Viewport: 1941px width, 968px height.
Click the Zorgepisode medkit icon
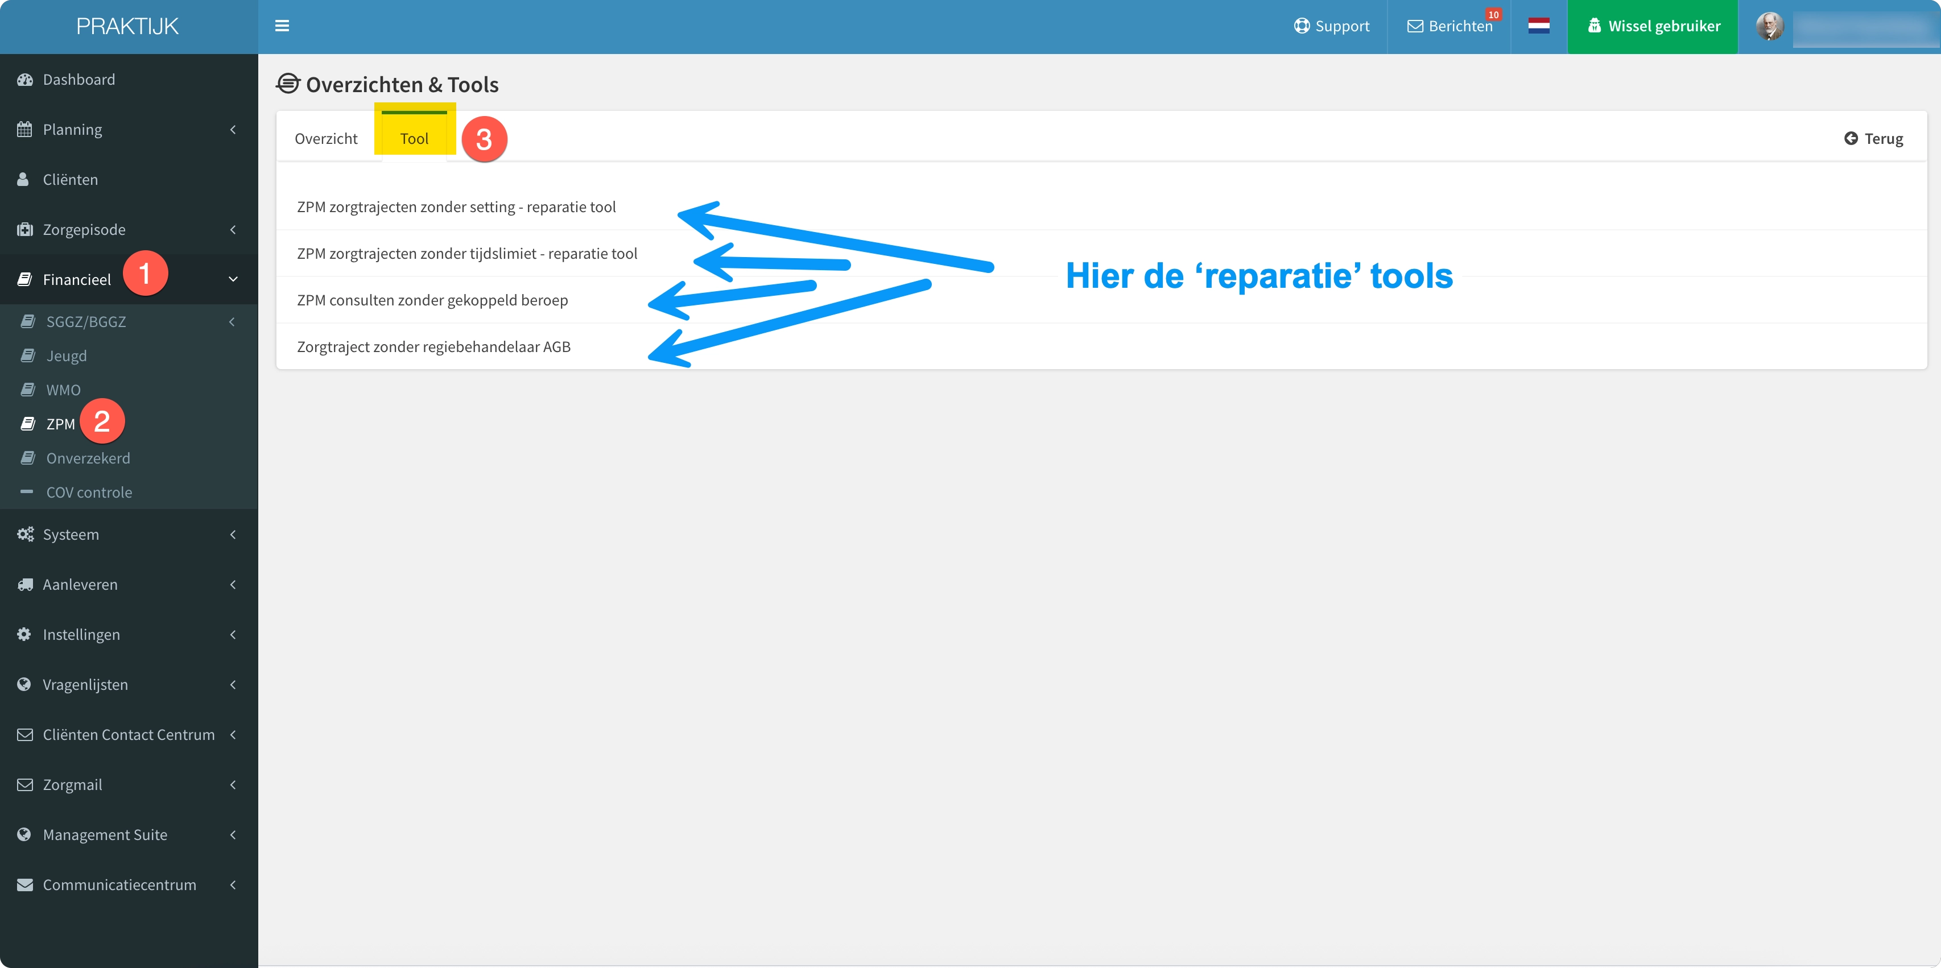pos(25,229)
